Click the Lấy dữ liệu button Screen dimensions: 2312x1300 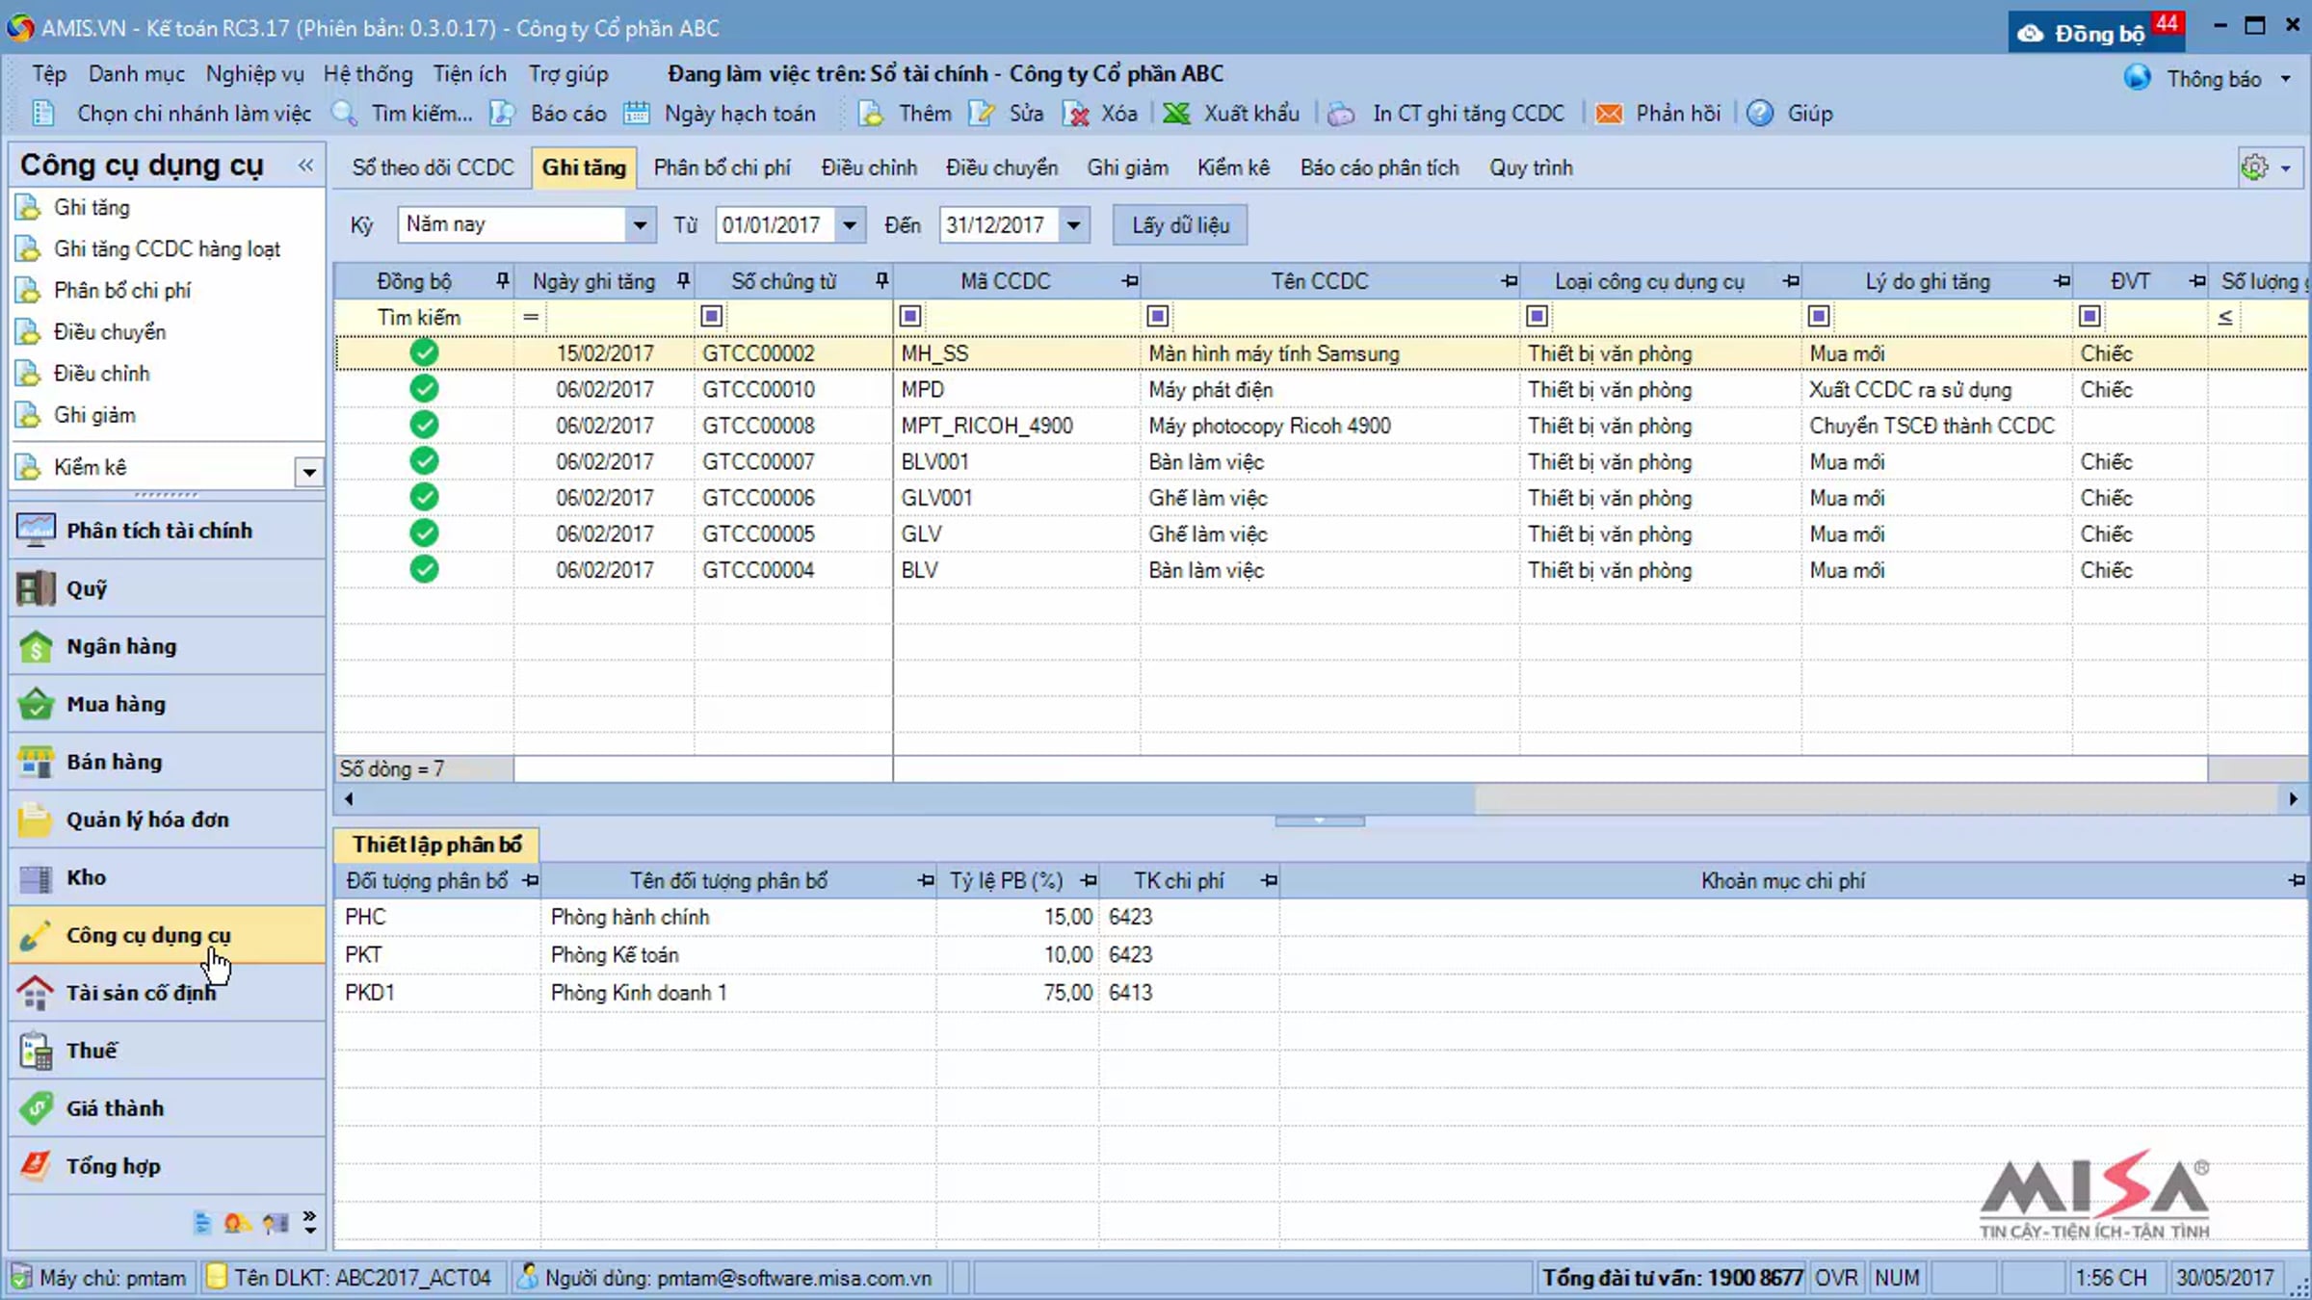[1180, 225]
